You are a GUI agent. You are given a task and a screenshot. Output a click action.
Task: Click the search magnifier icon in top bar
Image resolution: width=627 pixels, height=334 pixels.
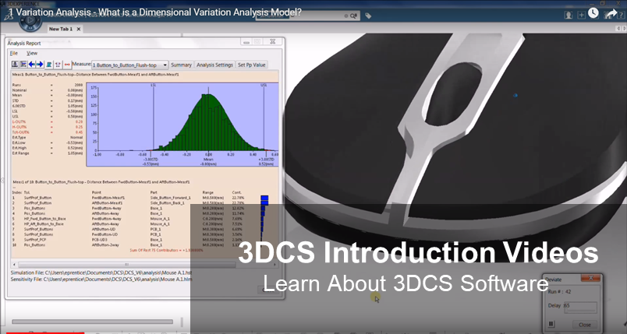[x=353, y=16]
